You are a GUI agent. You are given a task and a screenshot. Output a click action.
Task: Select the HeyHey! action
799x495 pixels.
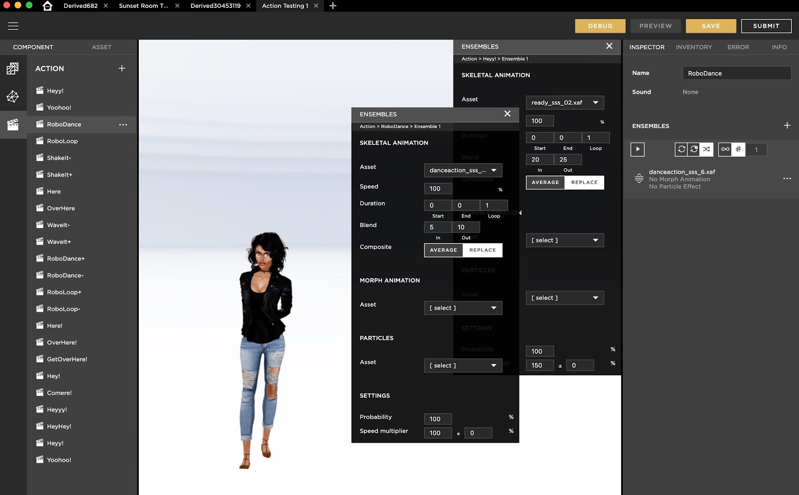click(59, 426)
